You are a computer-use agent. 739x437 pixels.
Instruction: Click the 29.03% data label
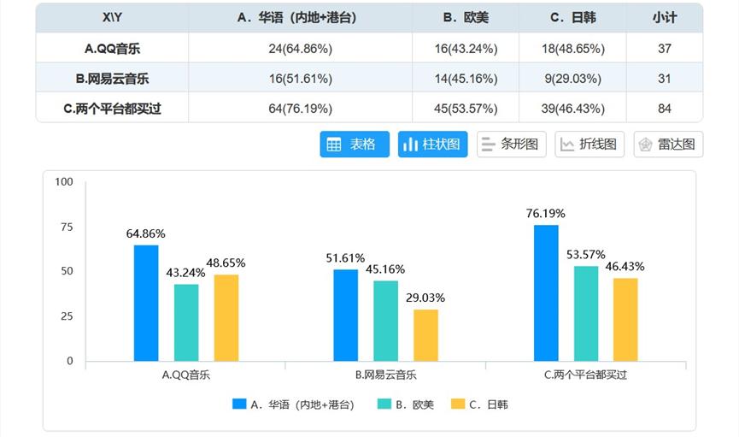coord(425,298)
